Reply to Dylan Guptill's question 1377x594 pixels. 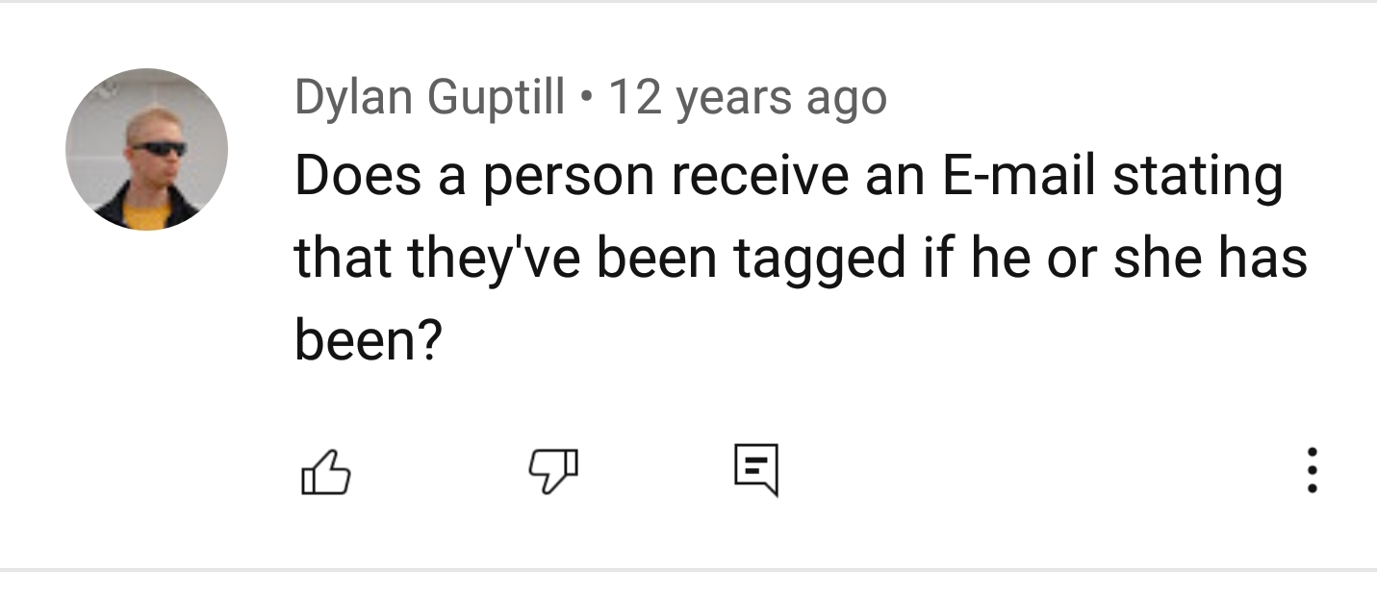(x=755, y=470)
